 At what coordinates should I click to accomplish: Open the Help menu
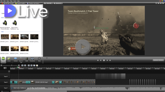pos(18,1)
